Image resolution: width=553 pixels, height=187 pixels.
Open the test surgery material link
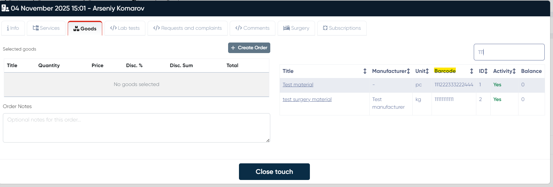click(x=307, y=99)
